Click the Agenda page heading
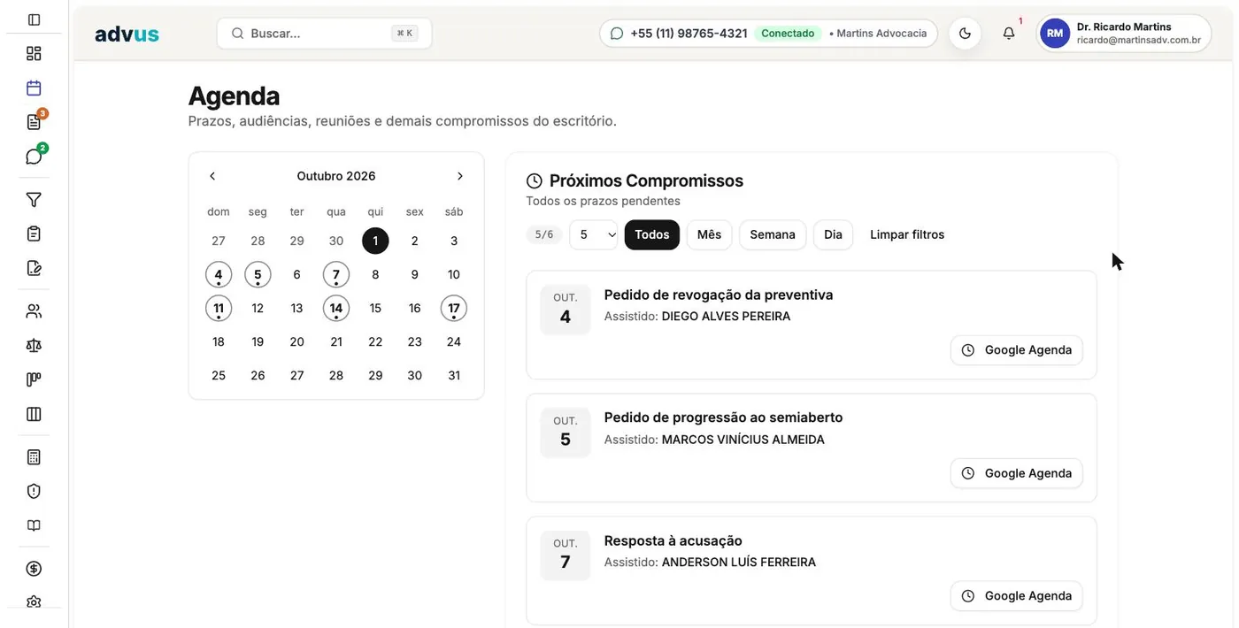Screen dimensions: 1239x628 click(234, 96)
